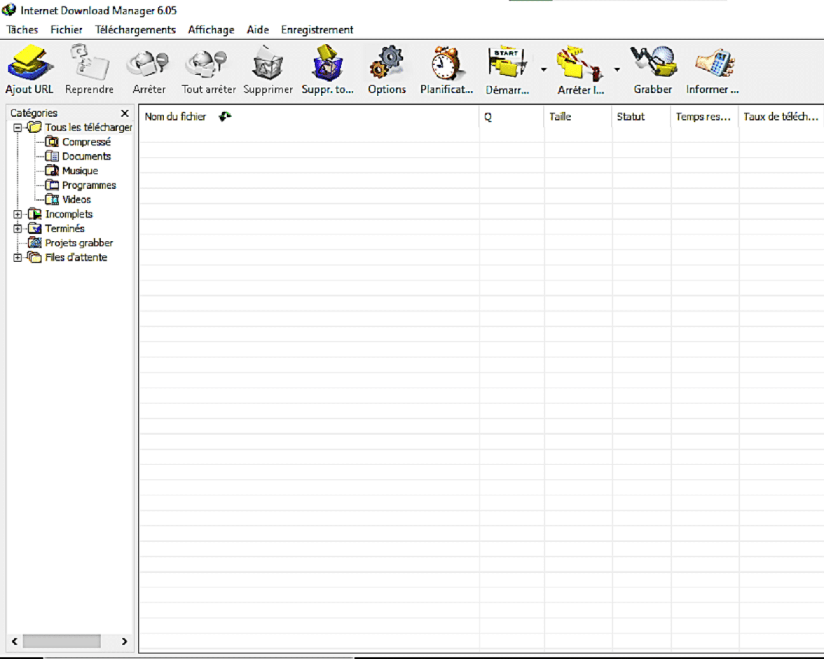Select the Compressé category

(87, 142)
